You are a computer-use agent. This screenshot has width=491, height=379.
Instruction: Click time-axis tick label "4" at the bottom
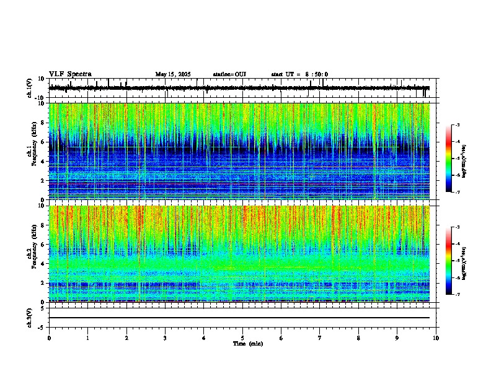pyautogui.click(x=204, y=338)
